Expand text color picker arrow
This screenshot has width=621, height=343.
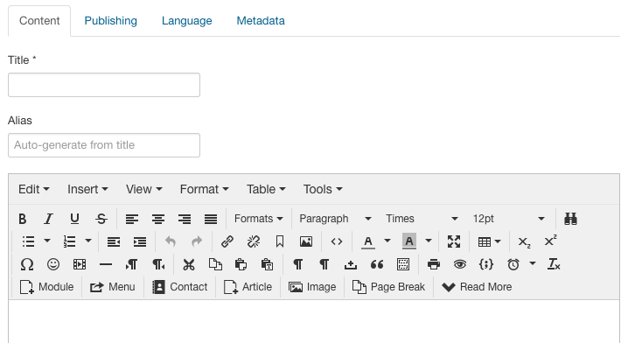[x=387, y=241]
